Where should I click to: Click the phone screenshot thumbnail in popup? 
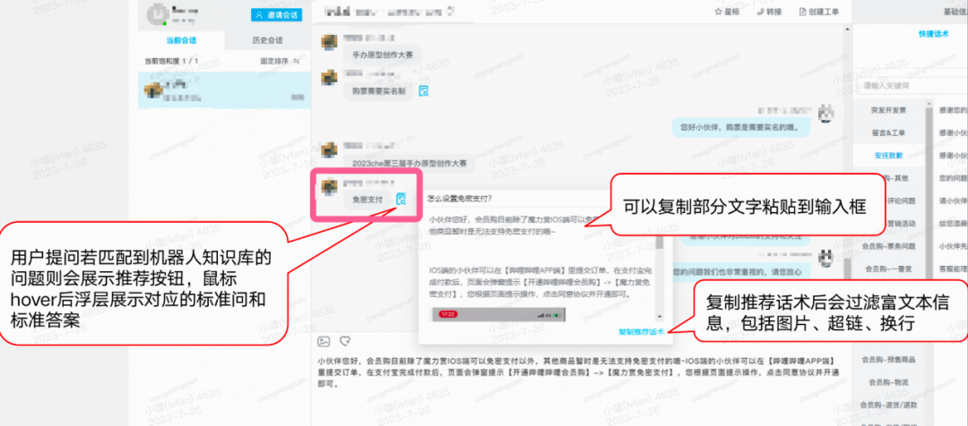(498, 314)
